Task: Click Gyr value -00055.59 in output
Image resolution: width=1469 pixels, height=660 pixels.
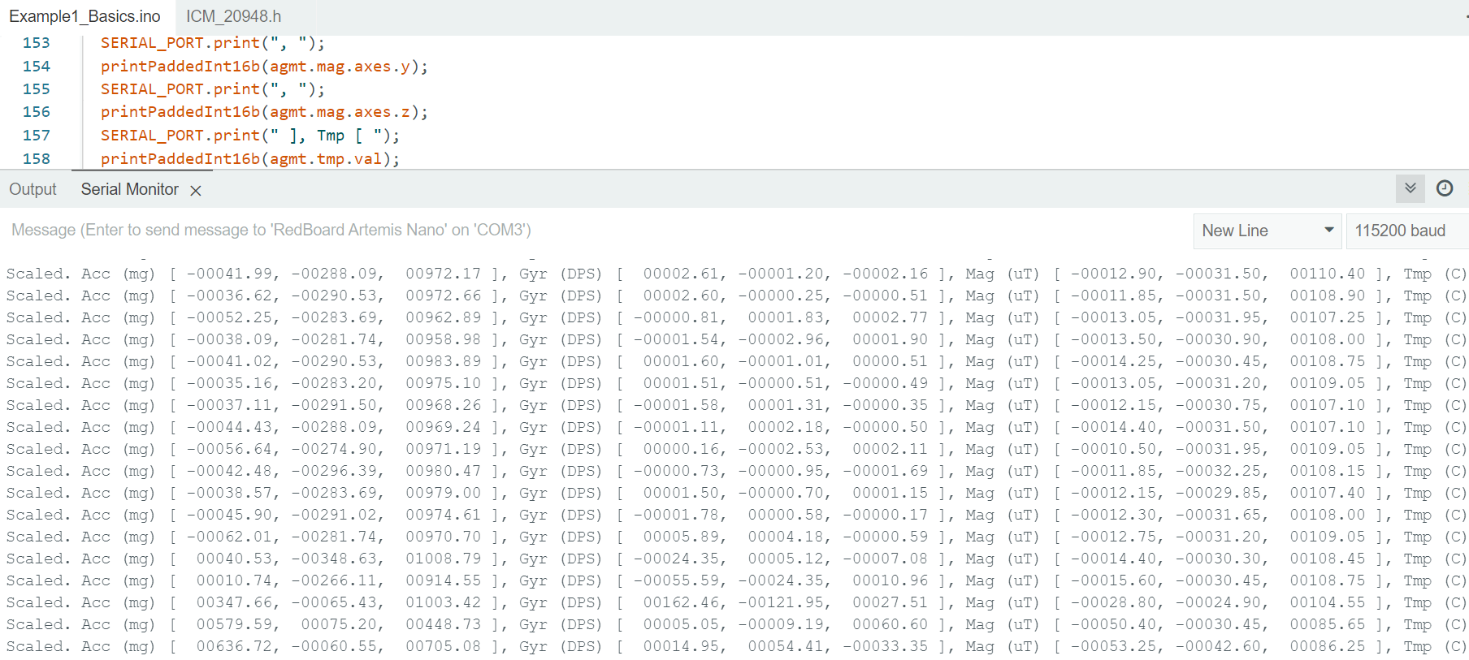Action: (x=676, y=581)
